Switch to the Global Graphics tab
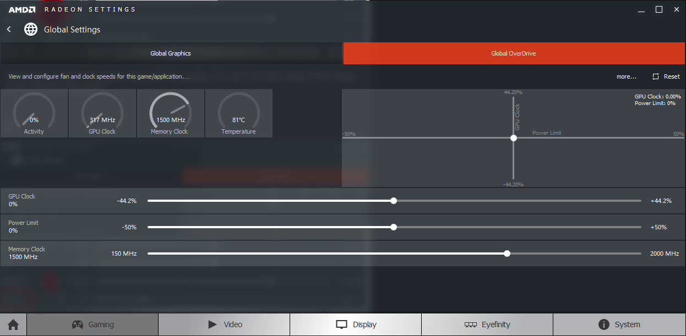Viewport: 686px width, 336px height. [171, 53]
